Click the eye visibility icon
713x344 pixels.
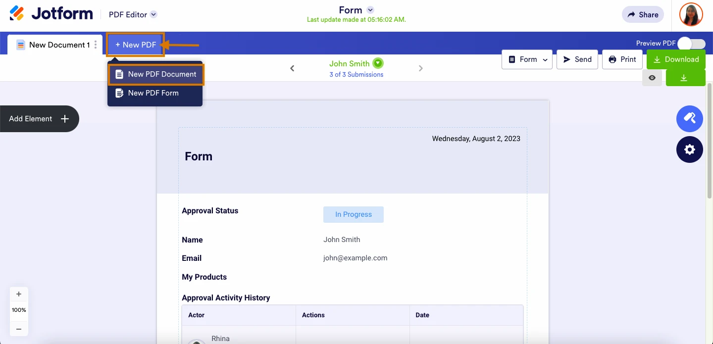(x=652, y=78)
